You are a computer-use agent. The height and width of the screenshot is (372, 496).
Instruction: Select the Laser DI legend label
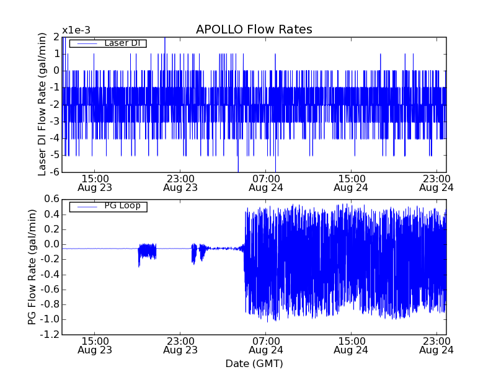[x=122, y=43]
